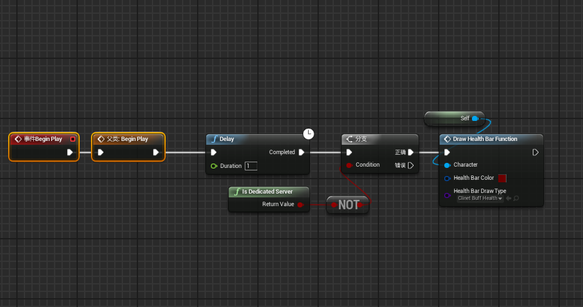Select the NOT boolean node
Viewport: 583px width, 307px height.
[348, 204]
